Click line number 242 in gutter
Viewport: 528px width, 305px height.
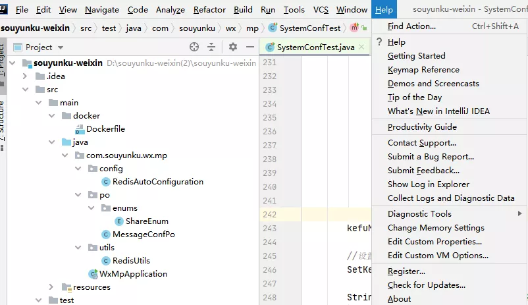click(x=270, y=214)
